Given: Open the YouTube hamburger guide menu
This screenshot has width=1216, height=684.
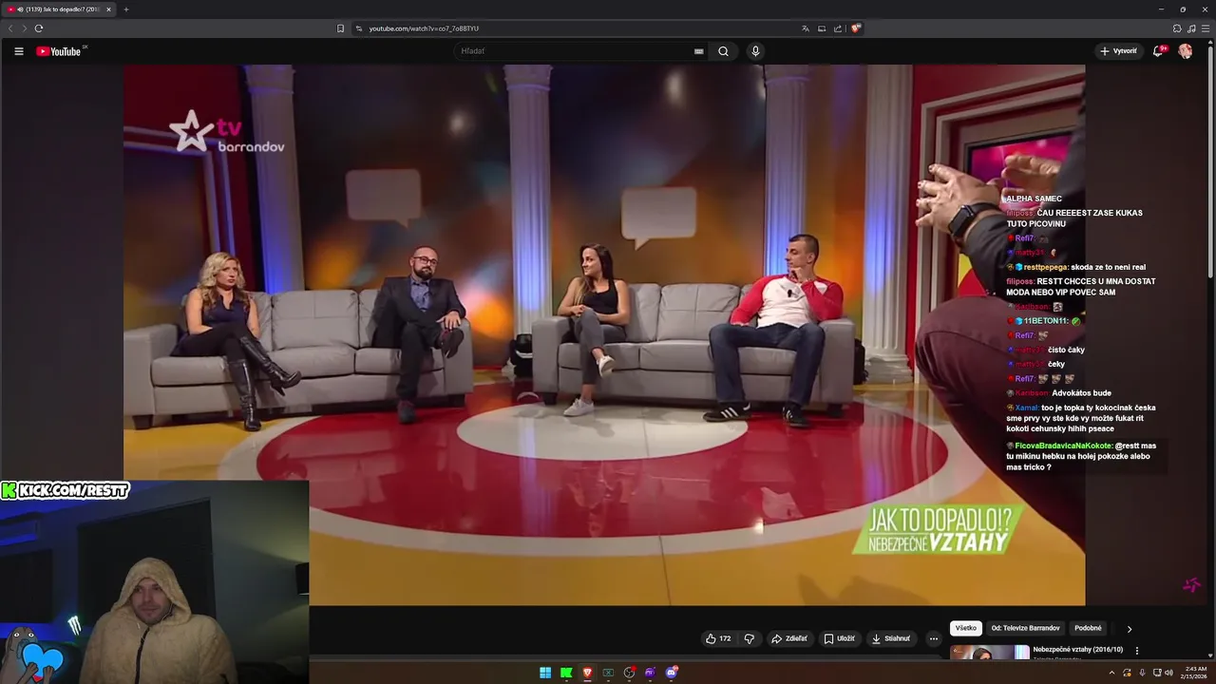Looking at the screenshot, I should pyautogui.click(x=18, y=51).
